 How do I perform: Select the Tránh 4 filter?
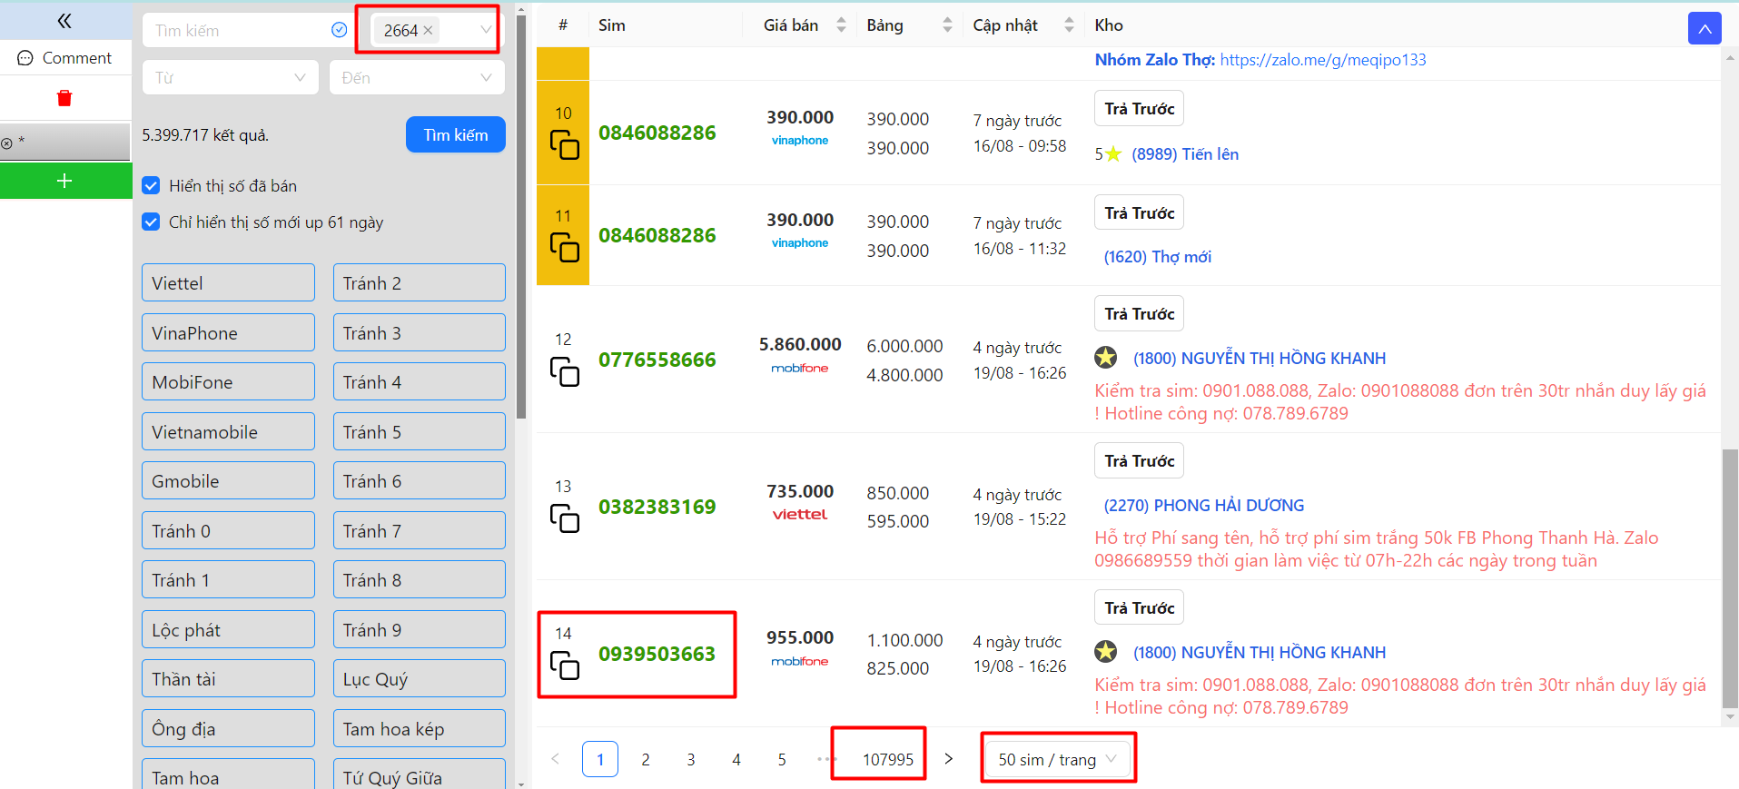coord(420,381)
